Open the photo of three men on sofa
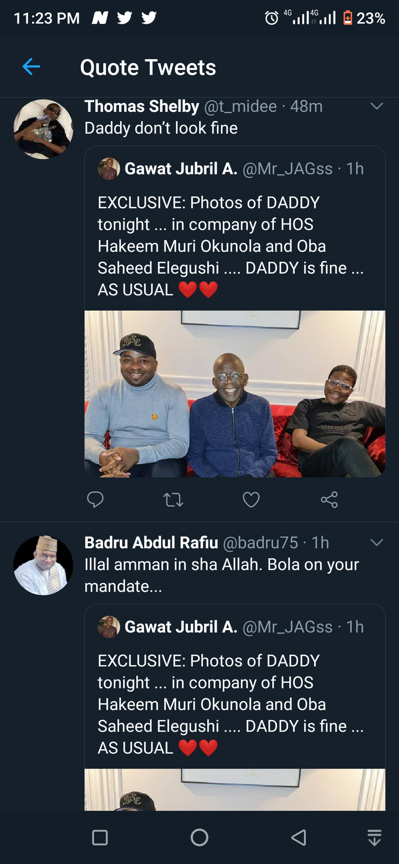 coord(234,393)
